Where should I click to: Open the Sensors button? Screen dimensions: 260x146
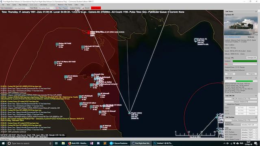[230, 74]
